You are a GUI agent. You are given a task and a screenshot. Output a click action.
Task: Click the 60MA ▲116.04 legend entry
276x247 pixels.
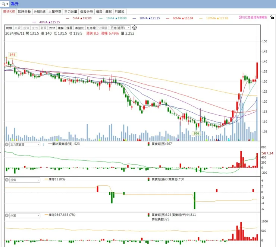179,18
